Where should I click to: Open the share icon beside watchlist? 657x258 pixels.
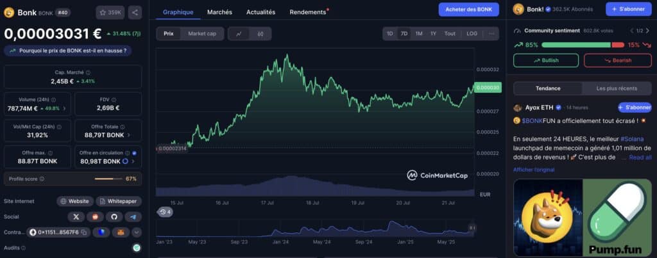point(135,13)
